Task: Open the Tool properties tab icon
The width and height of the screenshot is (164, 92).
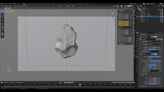Action: [137, 36]
